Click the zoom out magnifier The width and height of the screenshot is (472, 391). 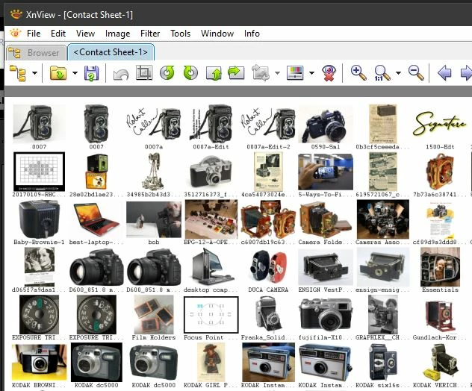click(416, 73)
